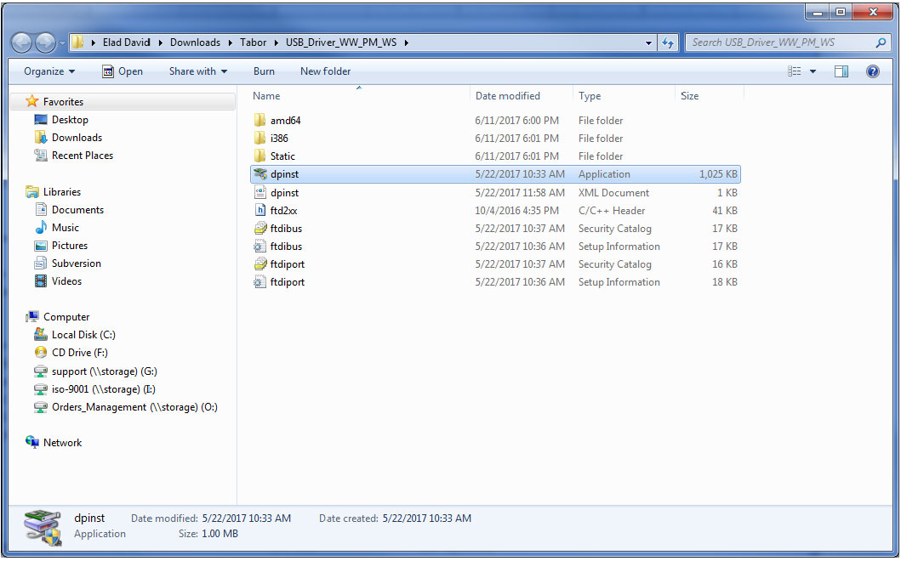Click the Burn toolbar button
Viewport: 901px width, 561px height.
click(x=264, y=71)
